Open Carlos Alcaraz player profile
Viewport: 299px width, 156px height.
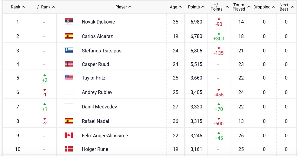97,36
